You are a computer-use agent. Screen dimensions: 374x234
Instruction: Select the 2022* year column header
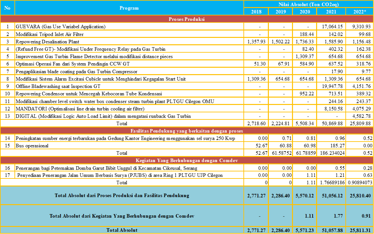coord(360,12)
